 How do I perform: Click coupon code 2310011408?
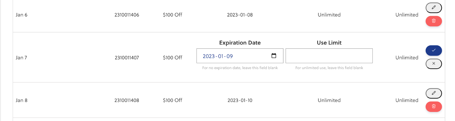pos(127,100)
